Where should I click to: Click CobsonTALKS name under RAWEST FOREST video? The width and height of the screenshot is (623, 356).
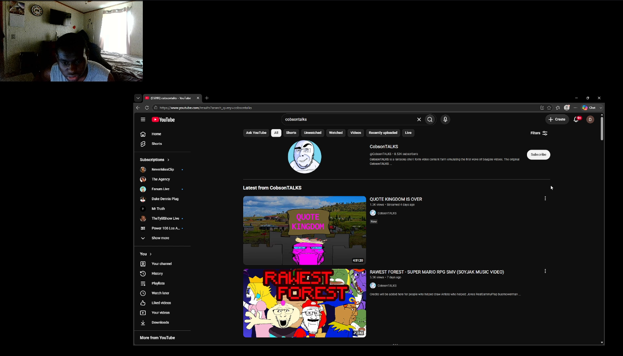(387, 285)
